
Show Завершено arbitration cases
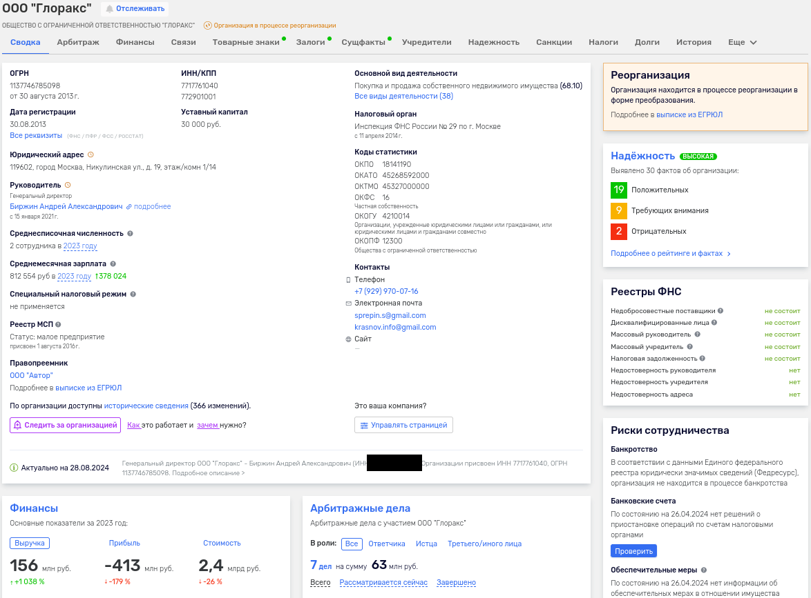[456, 583]
